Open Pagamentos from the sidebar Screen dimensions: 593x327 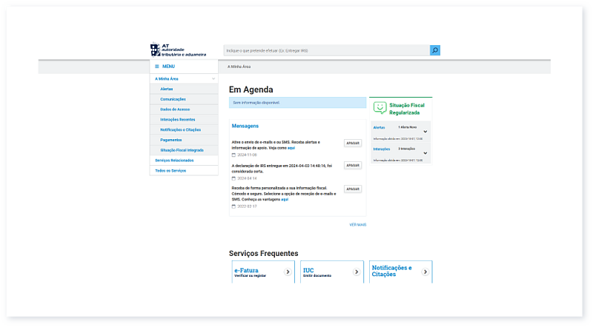pyautogui.click(x=170, y=140)
